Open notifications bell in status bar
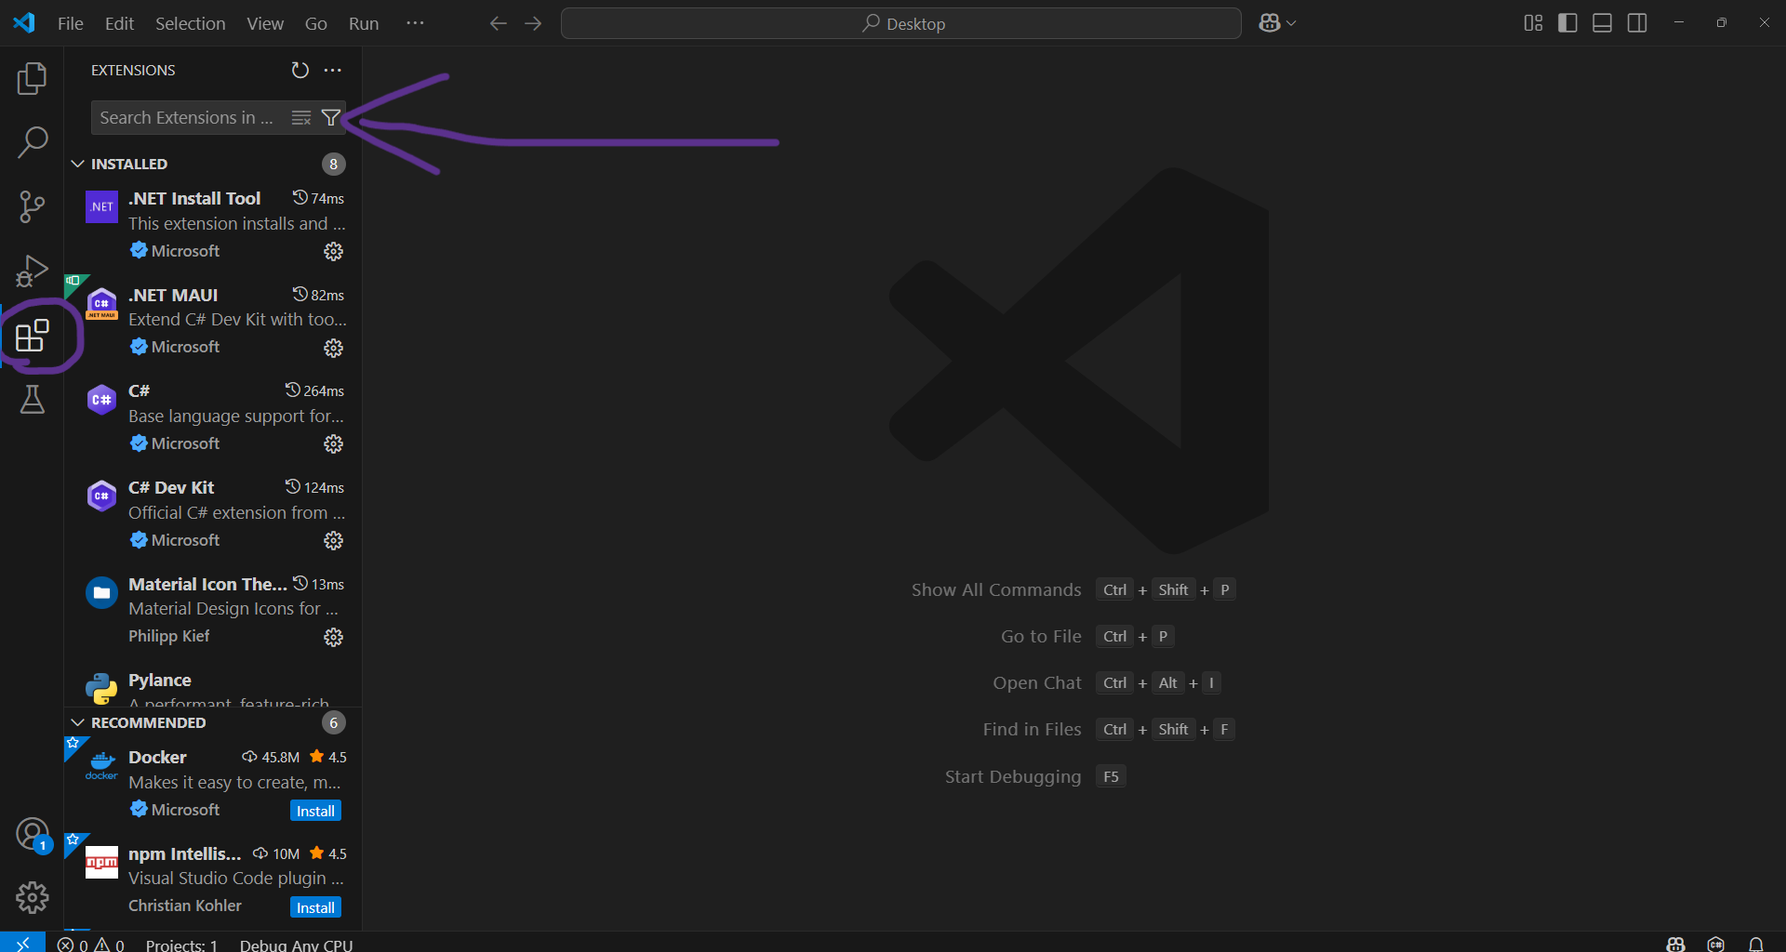The height and width of the screenshot is (952, 1786). [1755, 944]
